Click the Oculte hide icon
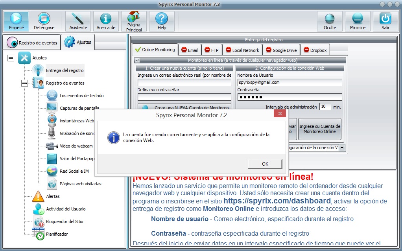 point(330,18)
